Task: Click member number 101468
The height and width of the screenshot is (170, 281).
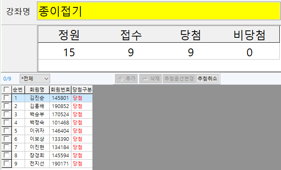Action: click(60, 122)
